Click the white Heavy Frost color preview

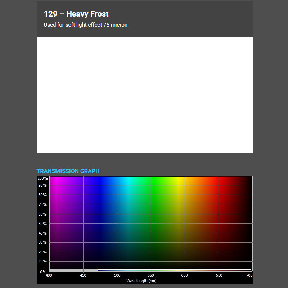[144, 95]
